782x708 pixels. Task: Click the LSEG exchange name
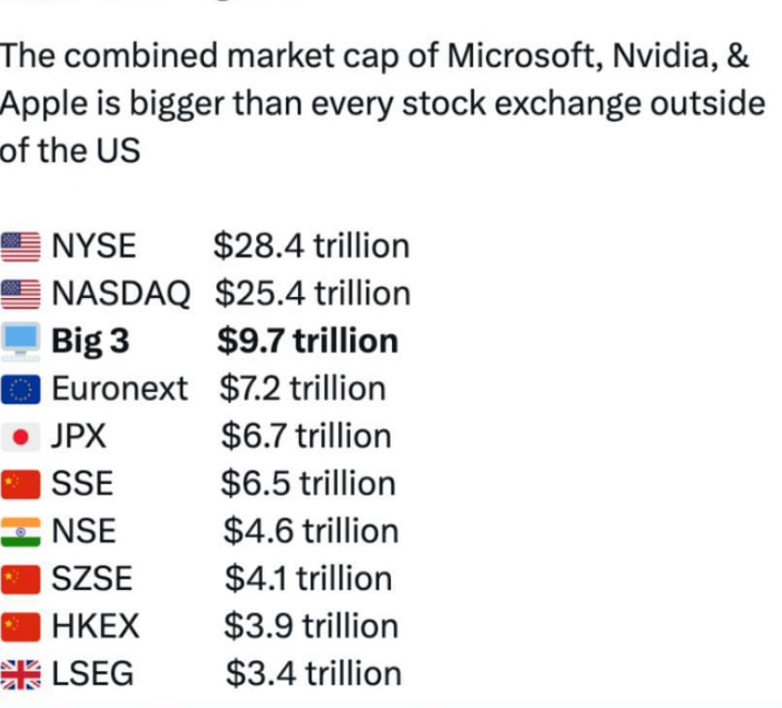click(x=93, y=674)
